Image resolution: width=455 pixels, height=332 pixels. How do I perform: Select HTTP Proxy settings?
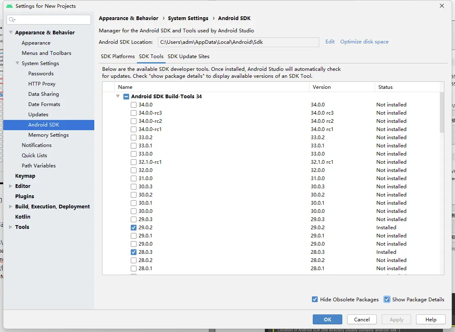click(42, 84)
